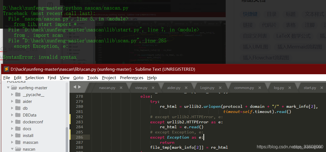Click the Sublime Text app icon in title bar
Viewport: 326px width, 152px height.
coord(7,69)
